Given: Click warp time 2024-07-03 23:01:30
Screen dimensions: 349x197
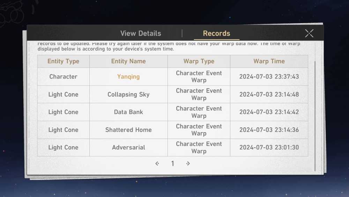Looking at the screenshot, I should [269, 147].
